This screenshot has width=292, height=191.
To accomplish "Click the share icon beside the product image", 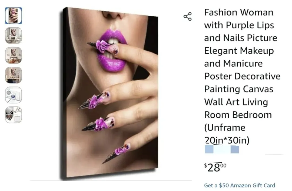I will [x=188, y=16].
